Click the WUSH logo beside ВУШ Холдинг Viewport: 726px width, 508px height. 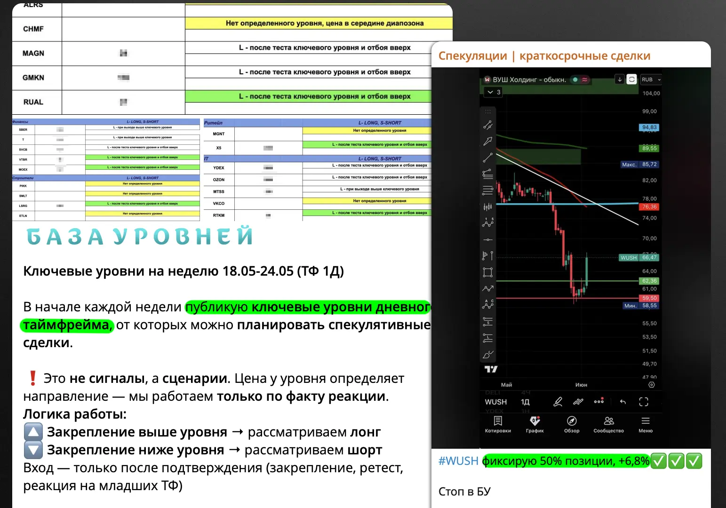click(x=487, y=79)
